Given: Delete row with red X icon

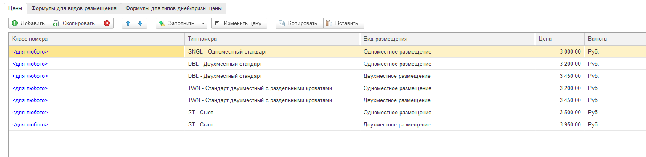Looking at the screenshot, I should click(107, 23).
